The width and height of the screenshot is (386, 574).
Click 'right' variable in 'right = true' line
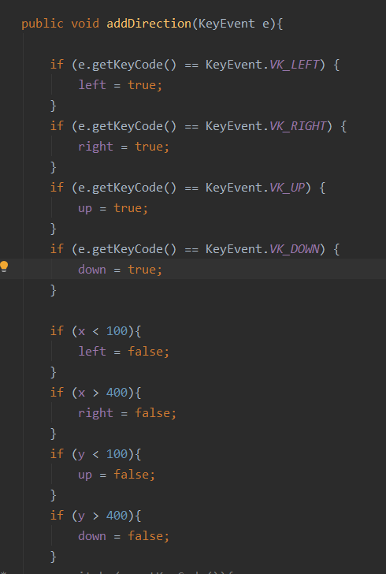95,147
